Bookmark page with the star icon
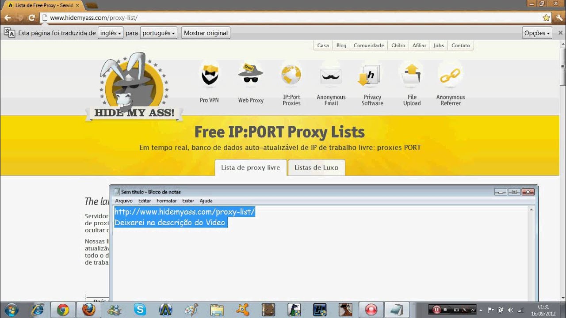The height and width of the screenshot is (318, 566). [546, 18]
